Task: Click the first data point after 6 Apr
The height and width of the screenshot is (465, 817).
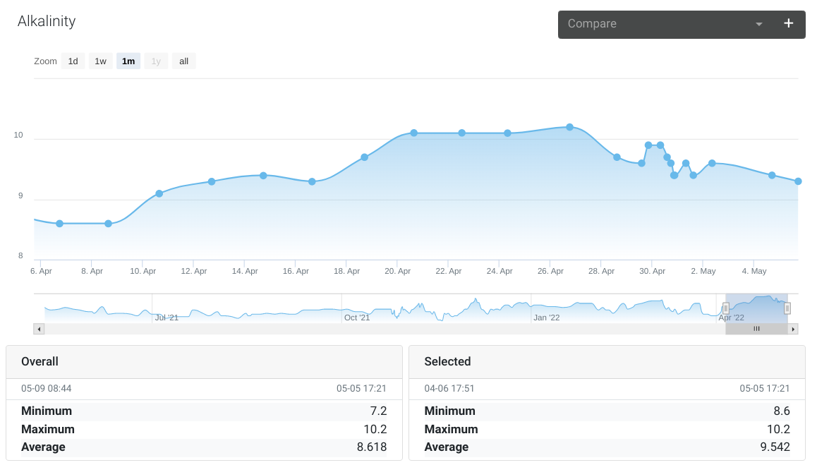Action: pos(59,224)
